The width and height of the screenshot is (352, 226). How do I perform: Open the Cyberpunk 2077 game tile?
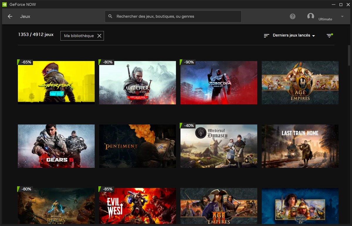(x=56, y=82)
